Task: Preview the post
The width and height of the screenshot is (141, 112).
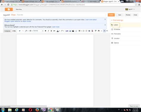Action: 128,15
